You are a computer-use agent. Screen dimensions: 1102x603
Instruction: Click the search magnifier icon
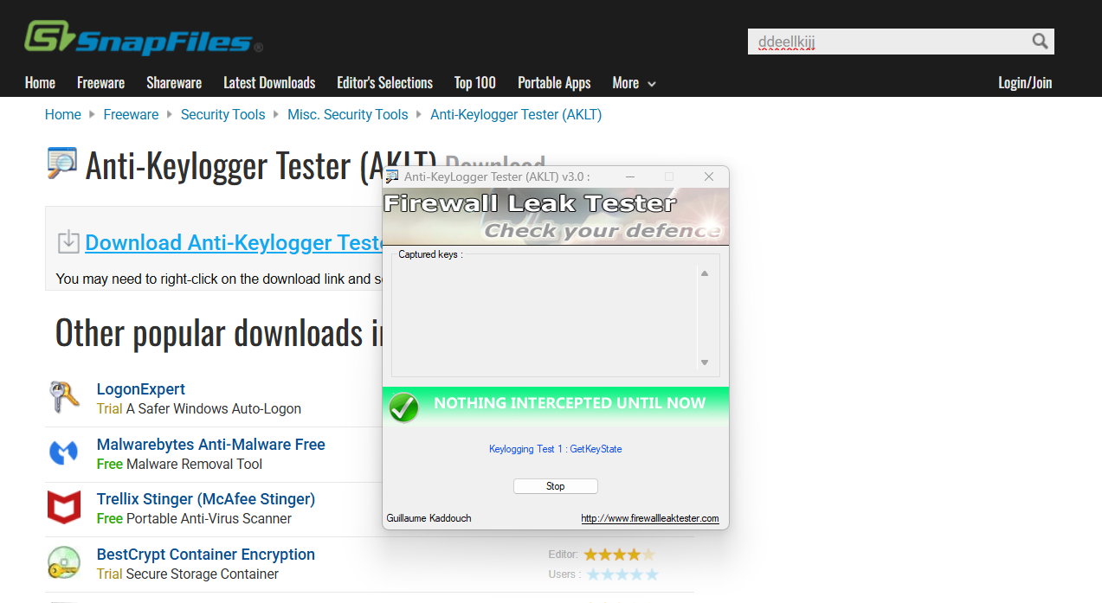pos(1040,42)
